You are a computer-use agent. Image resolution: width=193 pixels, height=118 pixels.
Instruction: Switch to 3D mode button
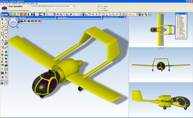tap(6, 15)
